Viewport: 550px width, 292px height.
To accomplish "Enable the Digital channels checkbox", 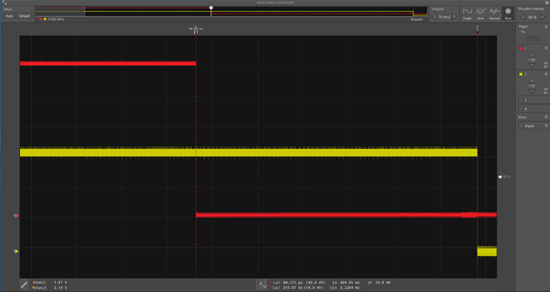I will coord(521,126).
